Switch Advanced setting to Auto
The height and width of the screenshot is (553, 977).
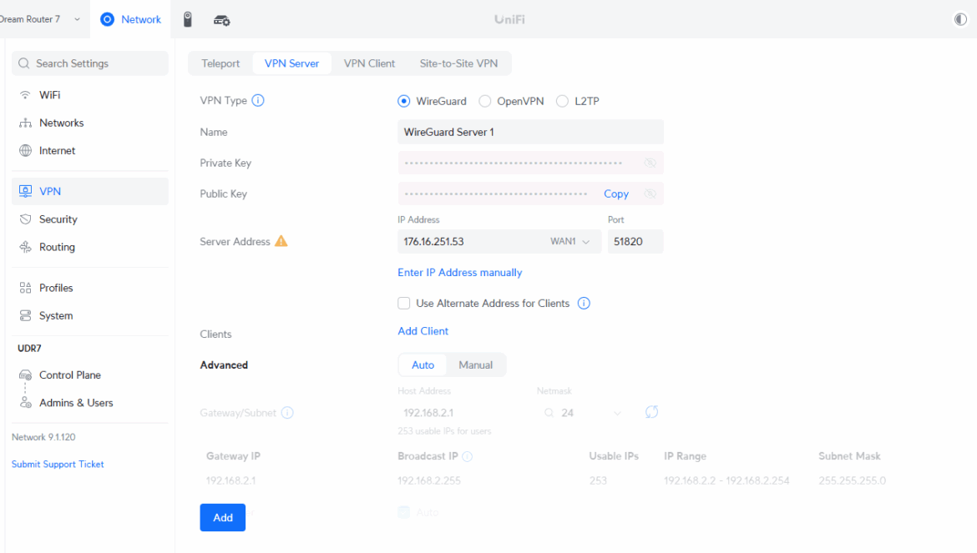(423, 365)
